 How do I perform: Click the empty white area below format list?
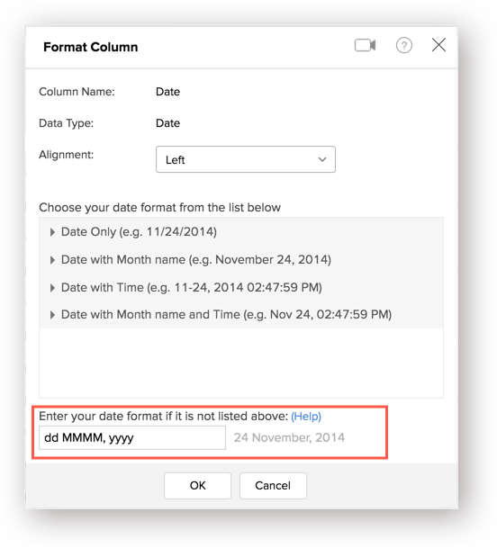click(x=241, y=363)
